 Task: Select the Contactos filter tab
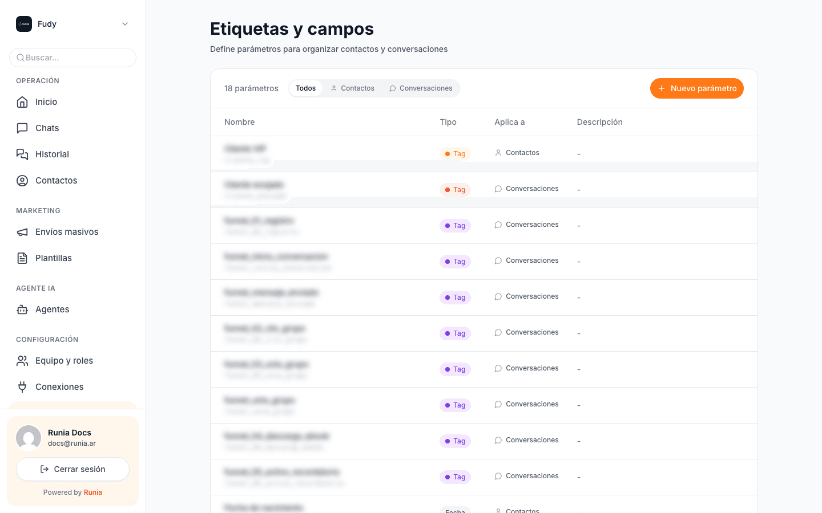352,88
